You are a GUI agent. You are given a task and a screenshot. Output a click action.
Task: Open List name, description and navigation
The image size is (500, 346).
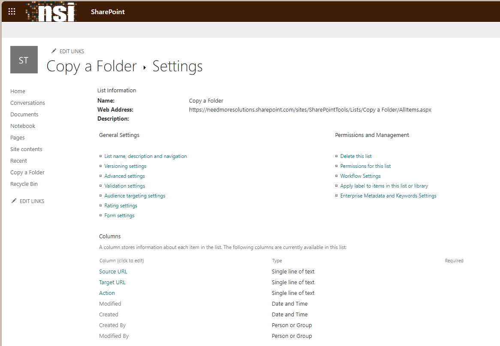pos(145,156)
